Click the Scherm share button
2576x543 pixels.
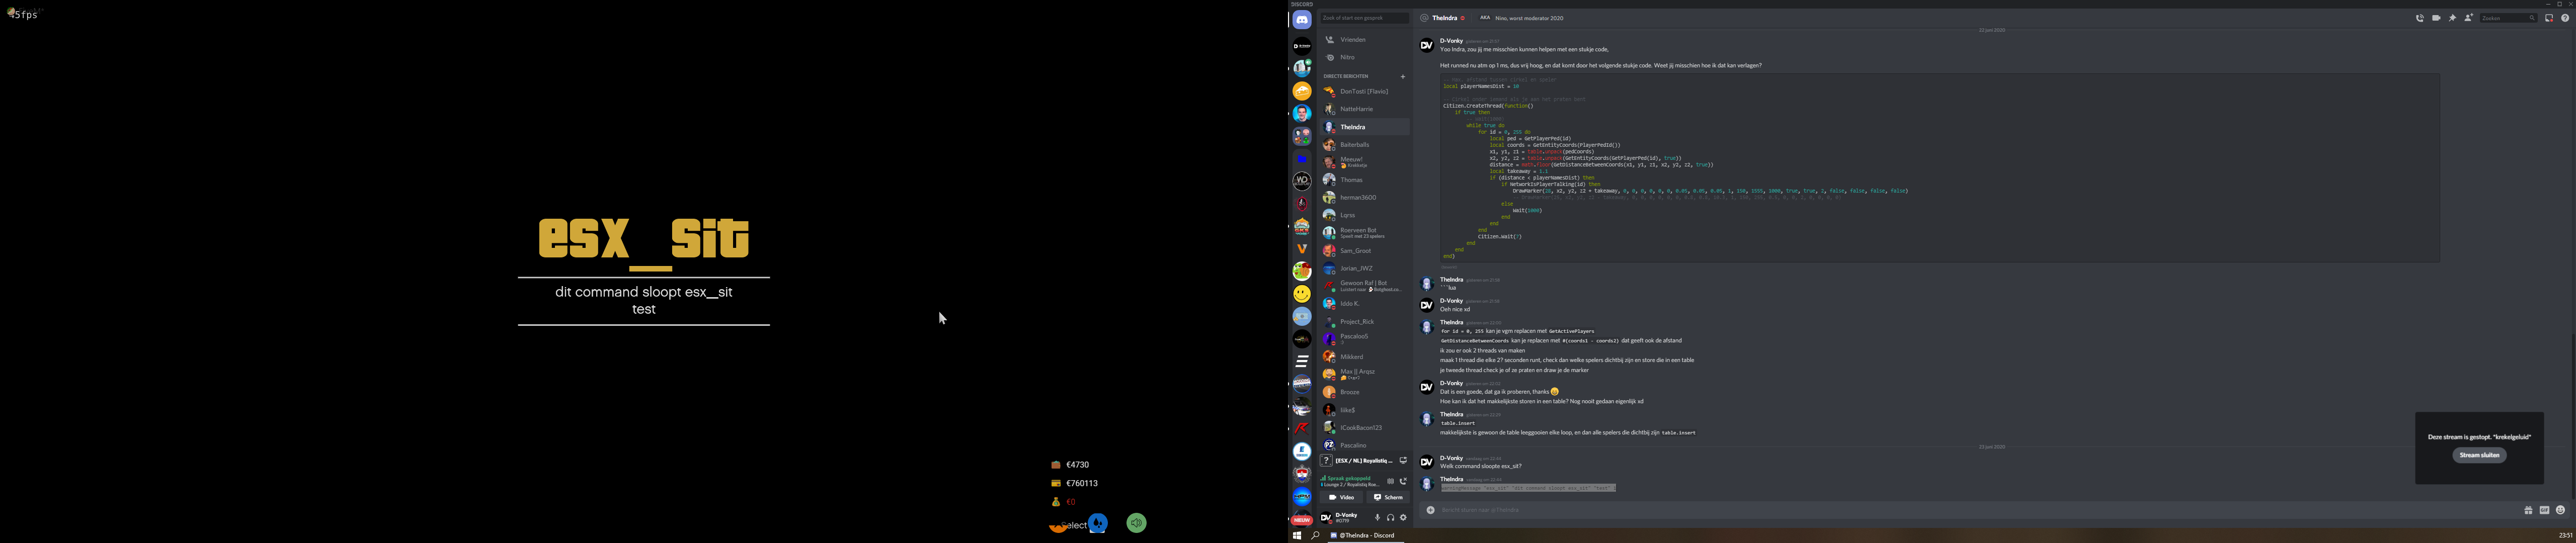[1387, 497]
